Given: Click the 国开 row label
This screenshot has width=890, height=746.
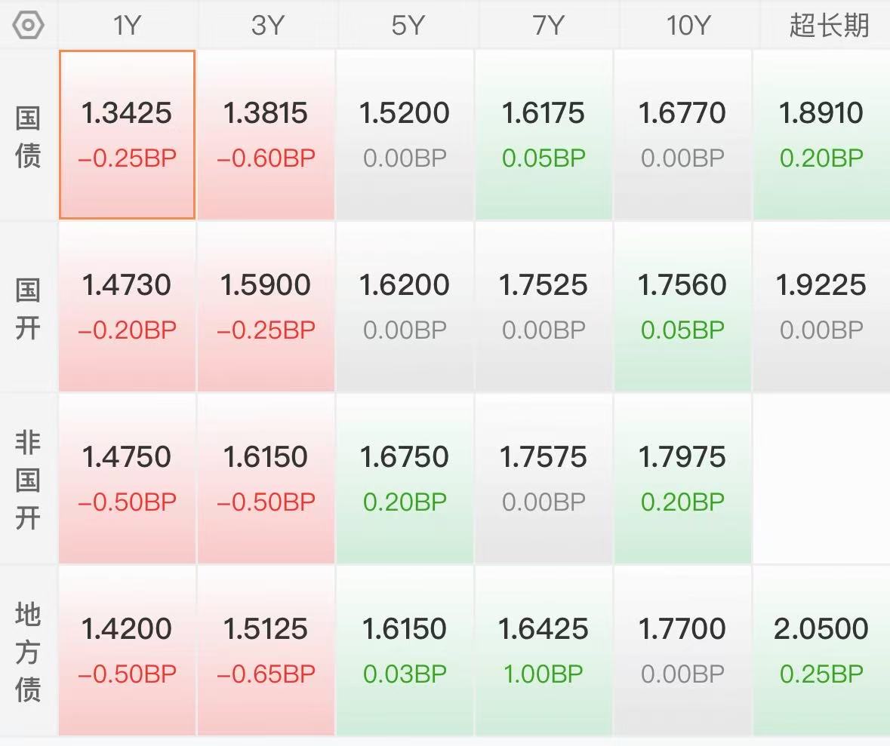Looking at the screenshot, I should [x=28, y=308].
